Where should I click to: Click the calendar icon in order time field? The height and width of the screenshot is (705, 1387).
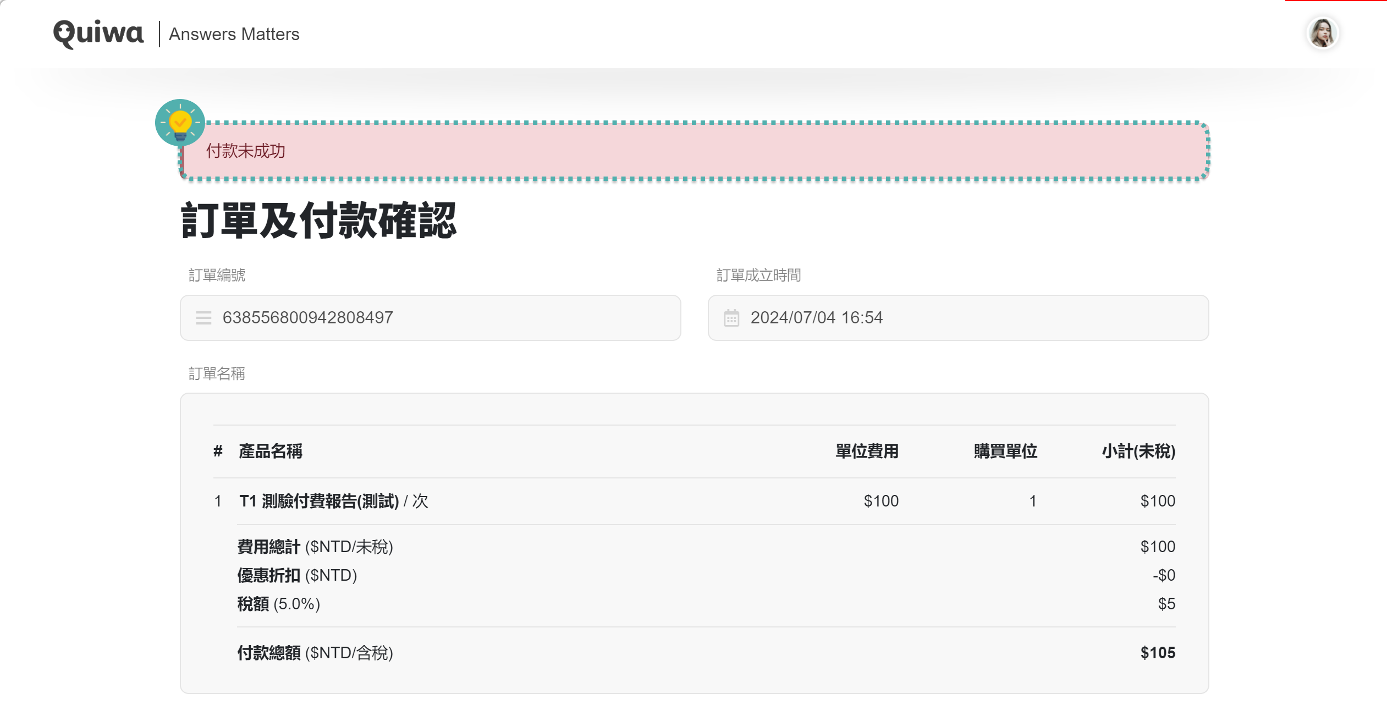tap(731, 318)
